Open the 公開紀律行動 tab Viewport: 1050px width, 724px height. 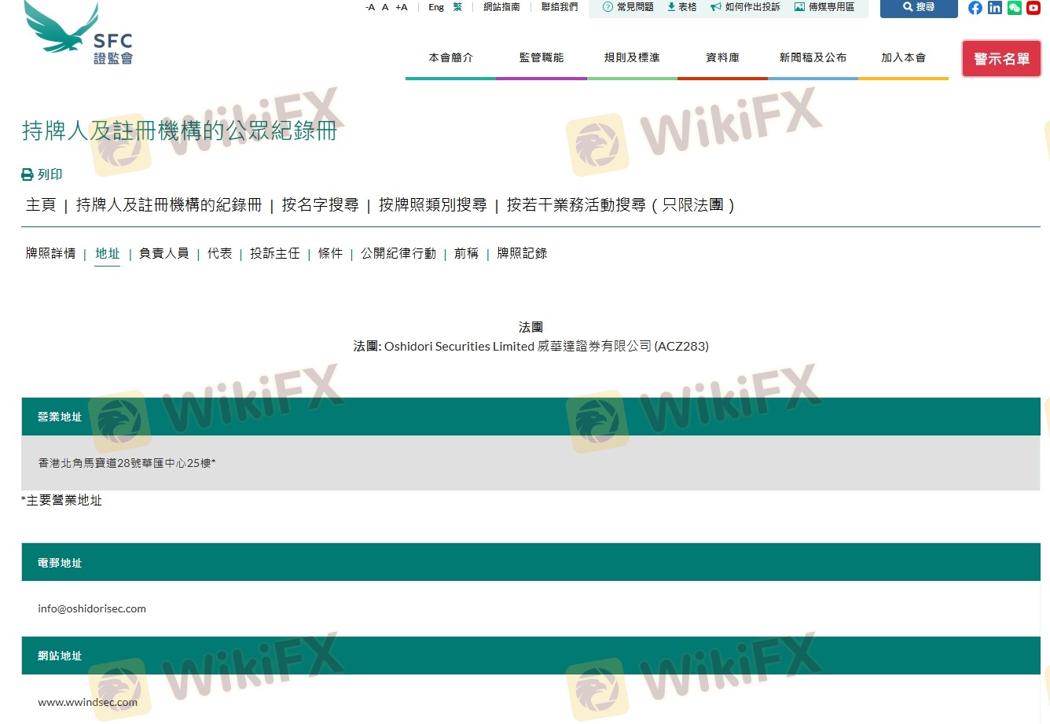tap(398, 253)
